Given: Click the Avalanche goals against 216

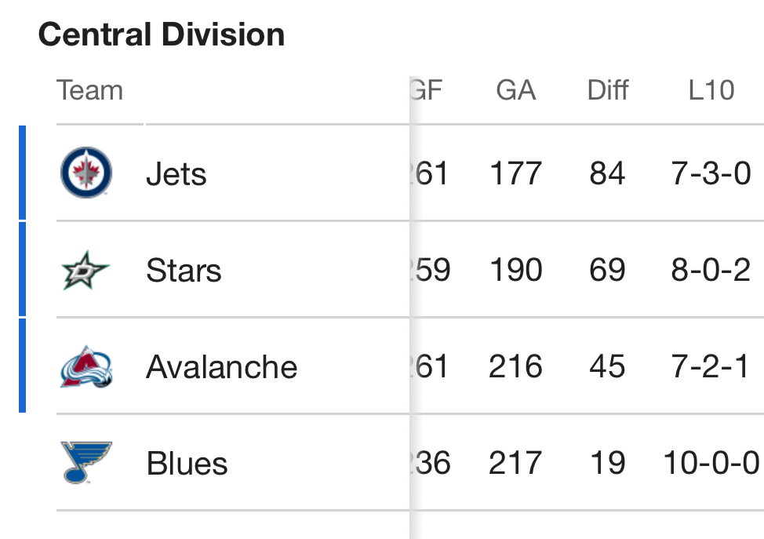Looking at the screenshot, I should (515, 367).
